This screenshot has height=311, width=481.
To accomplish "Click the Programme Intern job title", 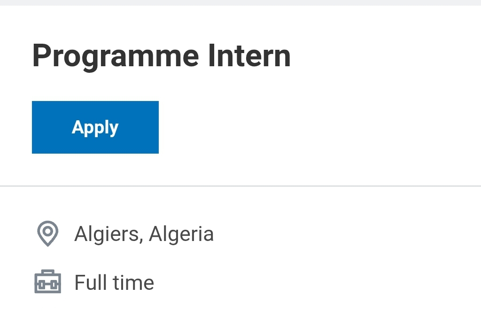I will (x=162, y=56).
